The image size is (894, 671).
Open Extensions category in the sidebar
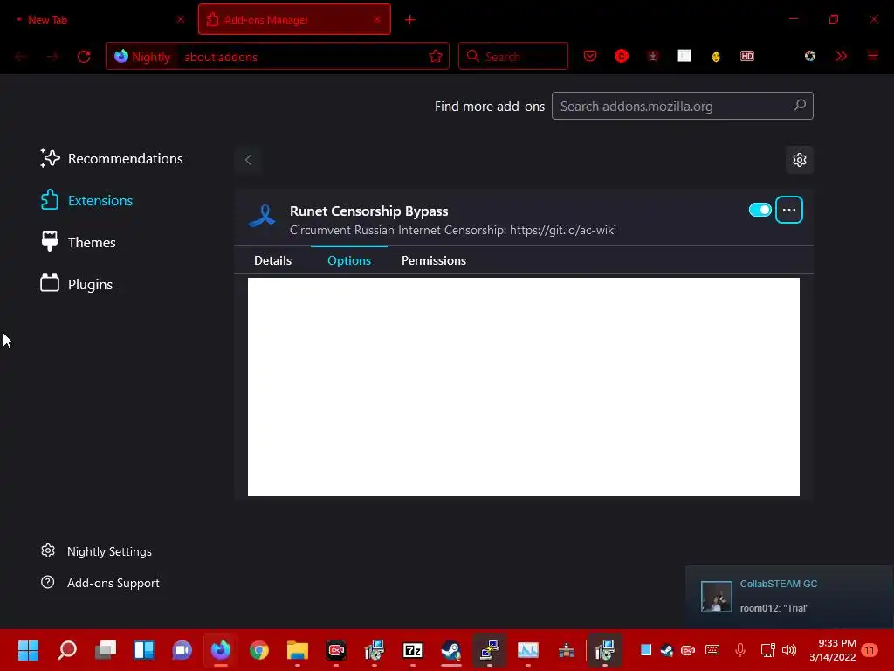point(86,200)
